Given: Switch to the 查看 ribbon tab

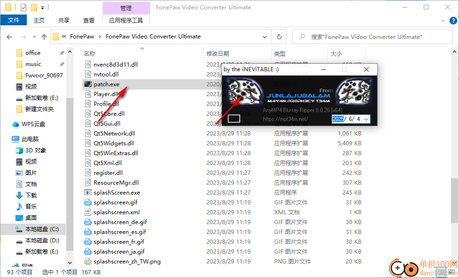Looking at the screenshot, I should pos(89,21).
